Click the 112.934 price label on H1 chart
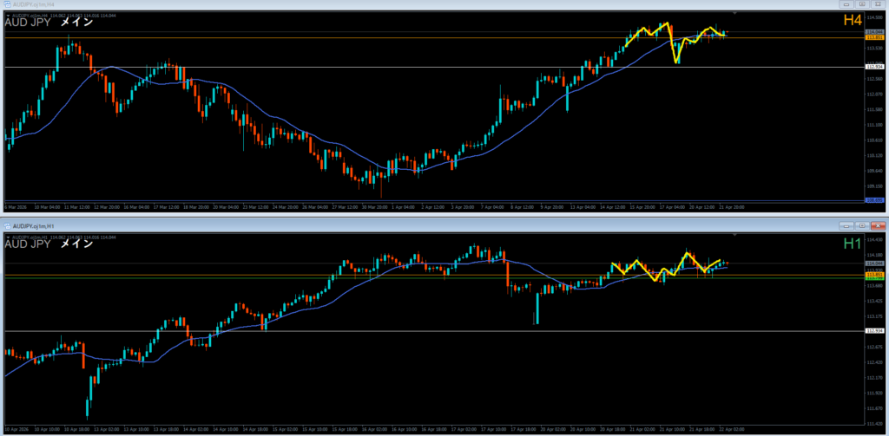 [874, 331]
